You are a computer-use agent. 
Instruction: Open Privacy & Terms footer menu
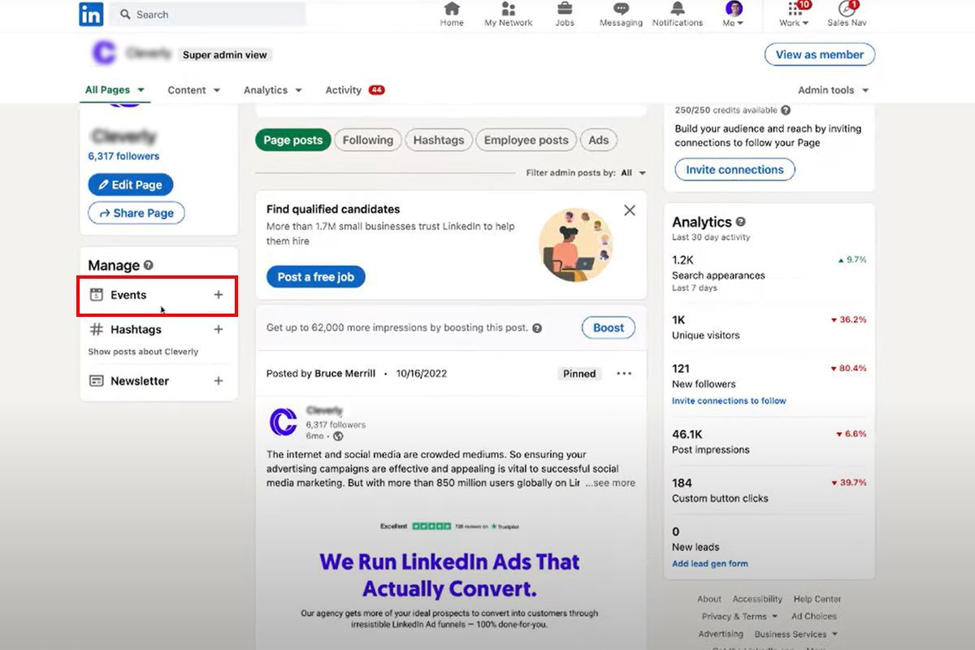739,616
